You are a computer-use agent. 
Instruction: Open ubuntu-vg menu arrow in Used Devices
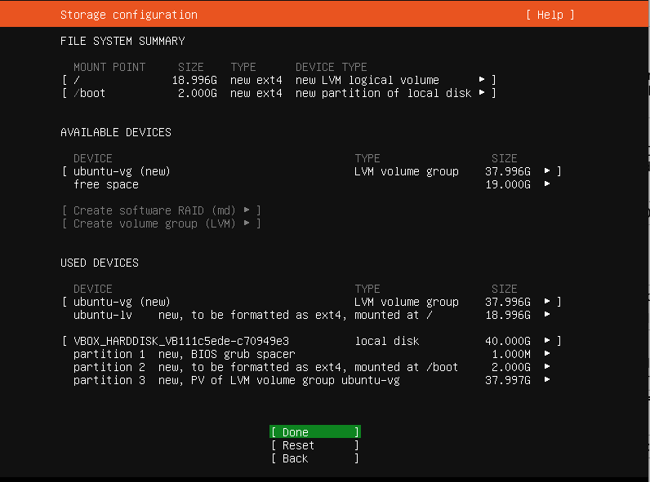(547, 302)
